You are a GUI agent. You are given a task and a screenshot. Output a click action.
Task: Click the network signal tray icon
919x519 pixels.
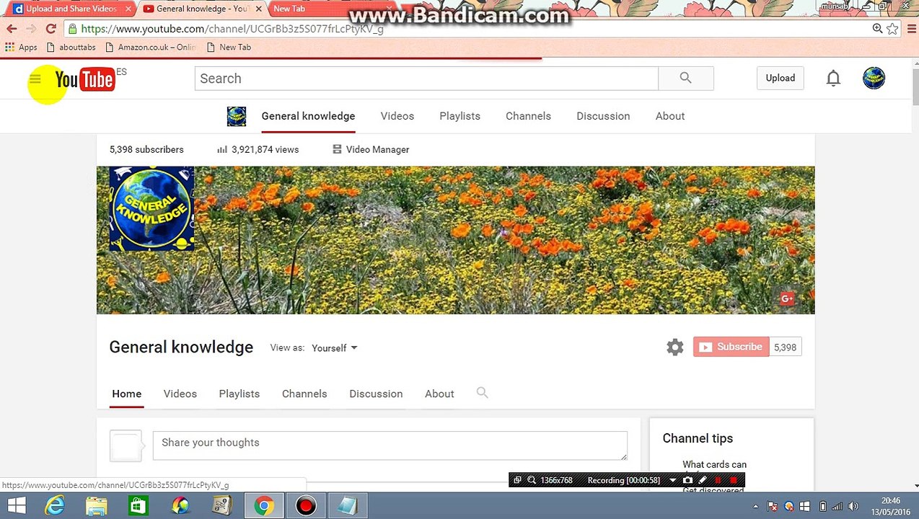(x=837, y=506)
